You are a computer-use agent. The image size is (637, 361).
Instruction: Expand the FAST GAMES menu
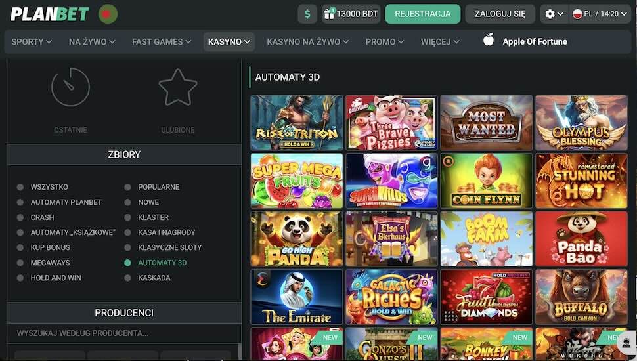click(x=162, y=42)
